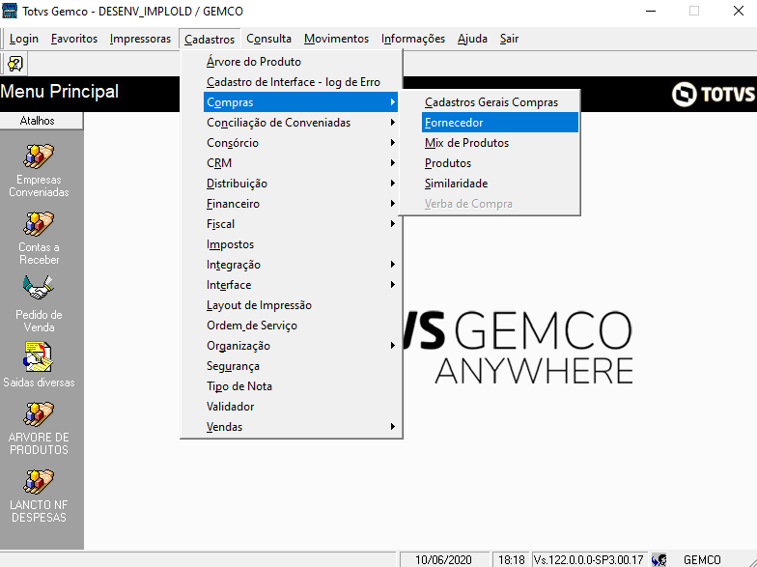Open the Impressoras menu
757x567 pixels.
pyautogui.click(x=141, y=39)
